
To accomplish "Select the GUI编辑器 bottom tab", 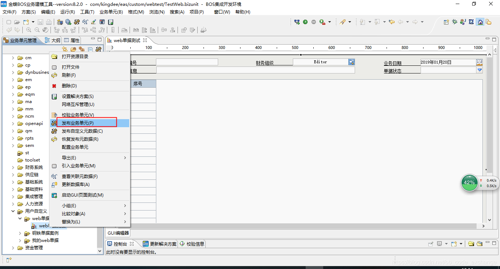I will (118, 233).
